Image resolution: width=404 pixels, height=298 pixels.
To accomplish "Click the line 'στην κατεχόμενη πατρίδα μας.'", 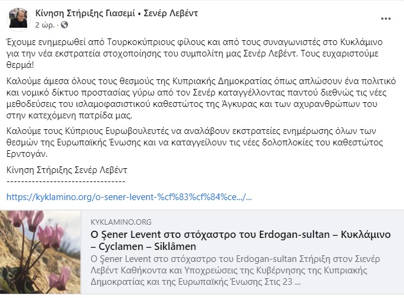I will [x=69, y=115].
